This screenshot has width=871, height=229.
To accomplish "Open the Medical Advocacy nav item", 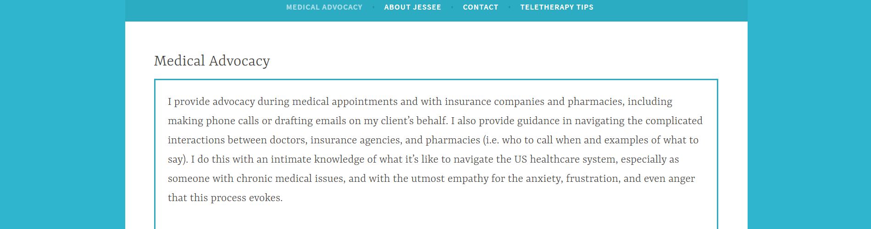I will (324, 7).
